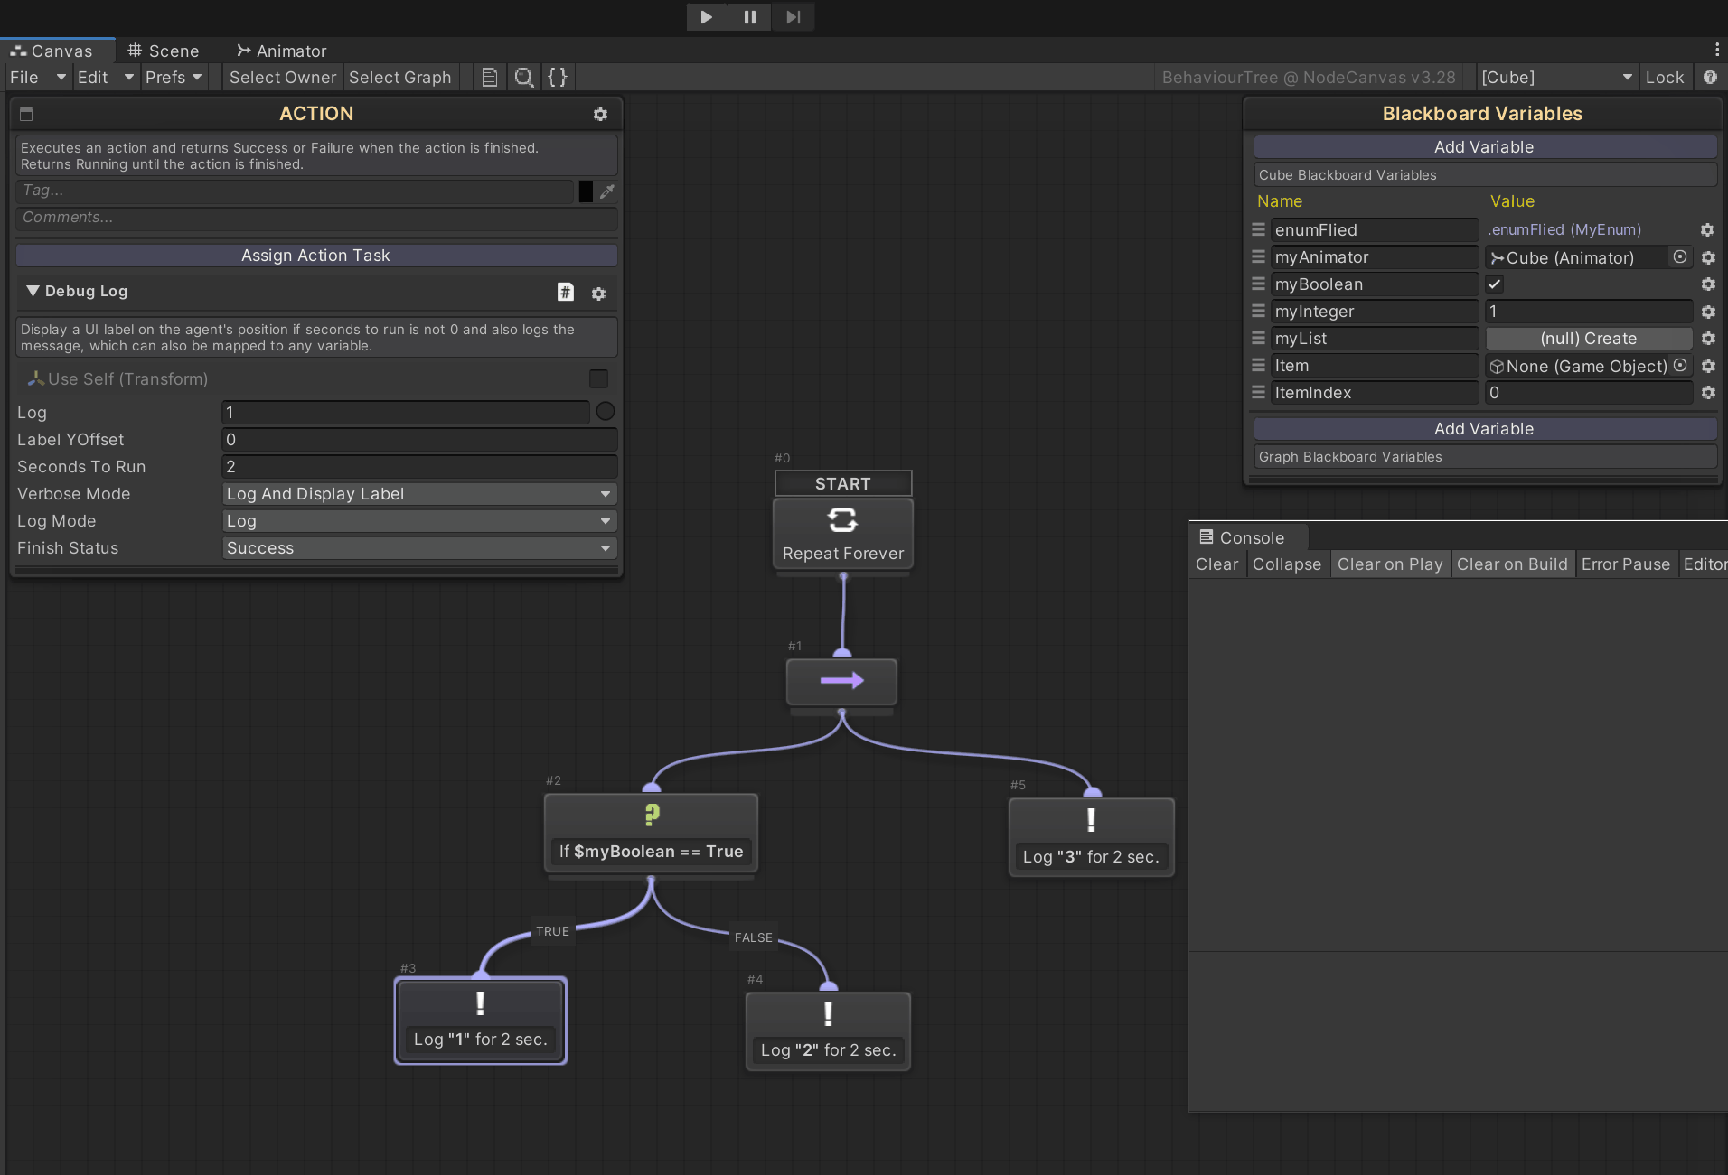Viewport: 1728px width, 1175px height.
Task: Open the graph JSON editor with {} icon
Action: 557,78
